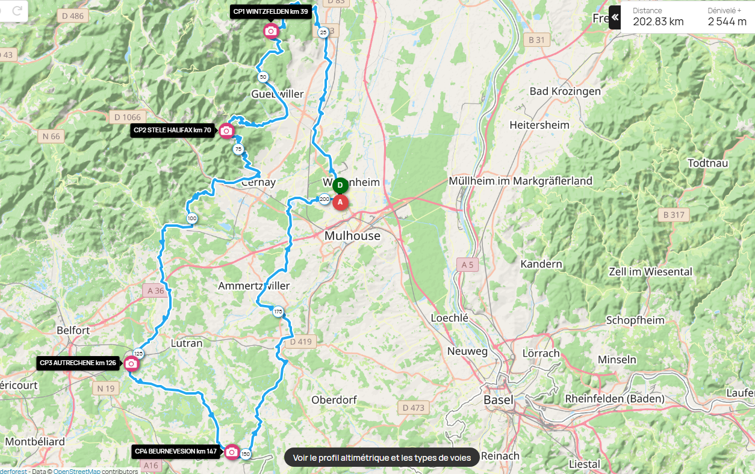The height and width of the screenshot is (474, 755).
Task: Select the red A finish marker
Action: tap(340, 203)
